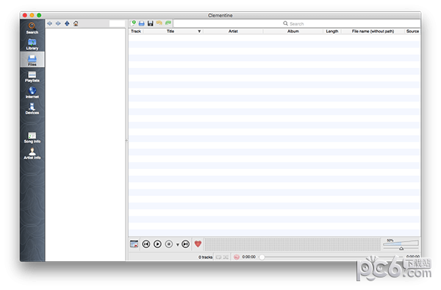Sort playlist by Track column
The width and height of the screenshot is (441, 290).
pos(136,31)
